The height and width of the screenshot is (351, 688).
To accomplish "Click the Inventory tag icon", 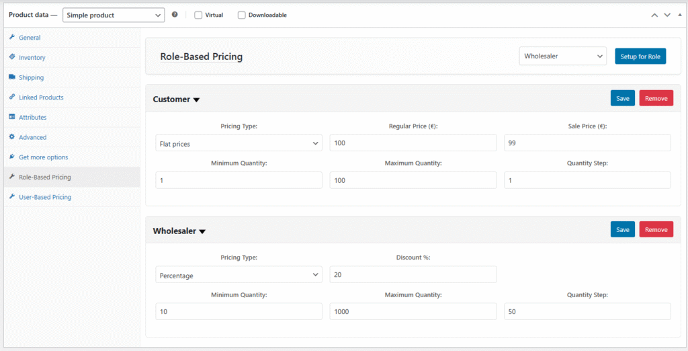I will [x=12, y=57].
